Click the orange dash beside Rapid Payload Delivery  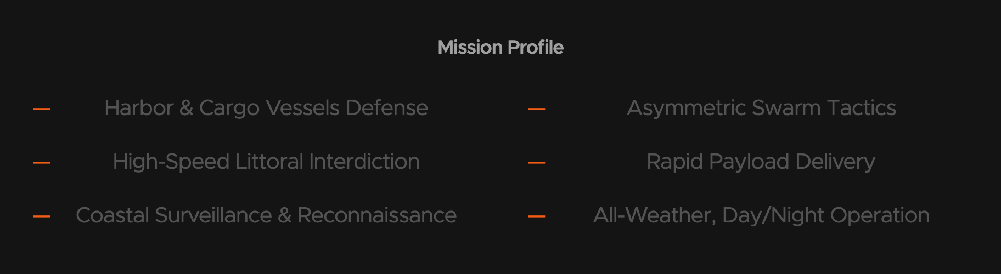coord(536,163)
